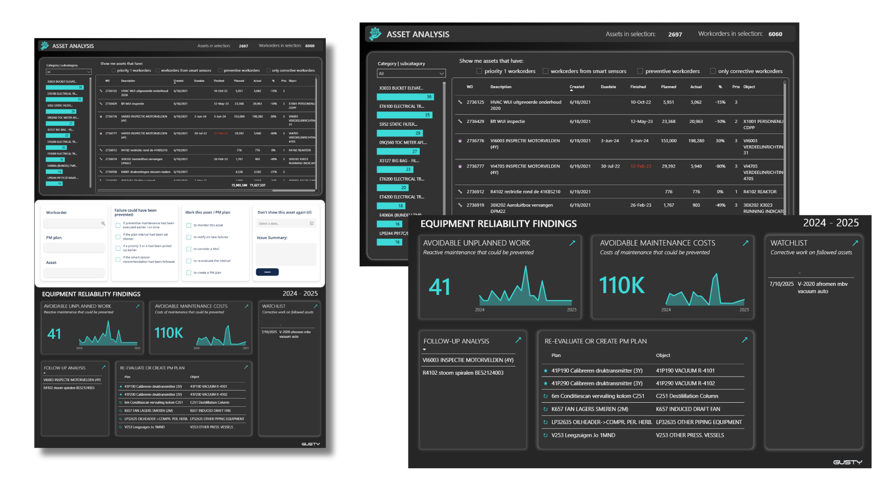Click the Asset Analysis logo in the small left dashboard

click(x=45, y=45)
